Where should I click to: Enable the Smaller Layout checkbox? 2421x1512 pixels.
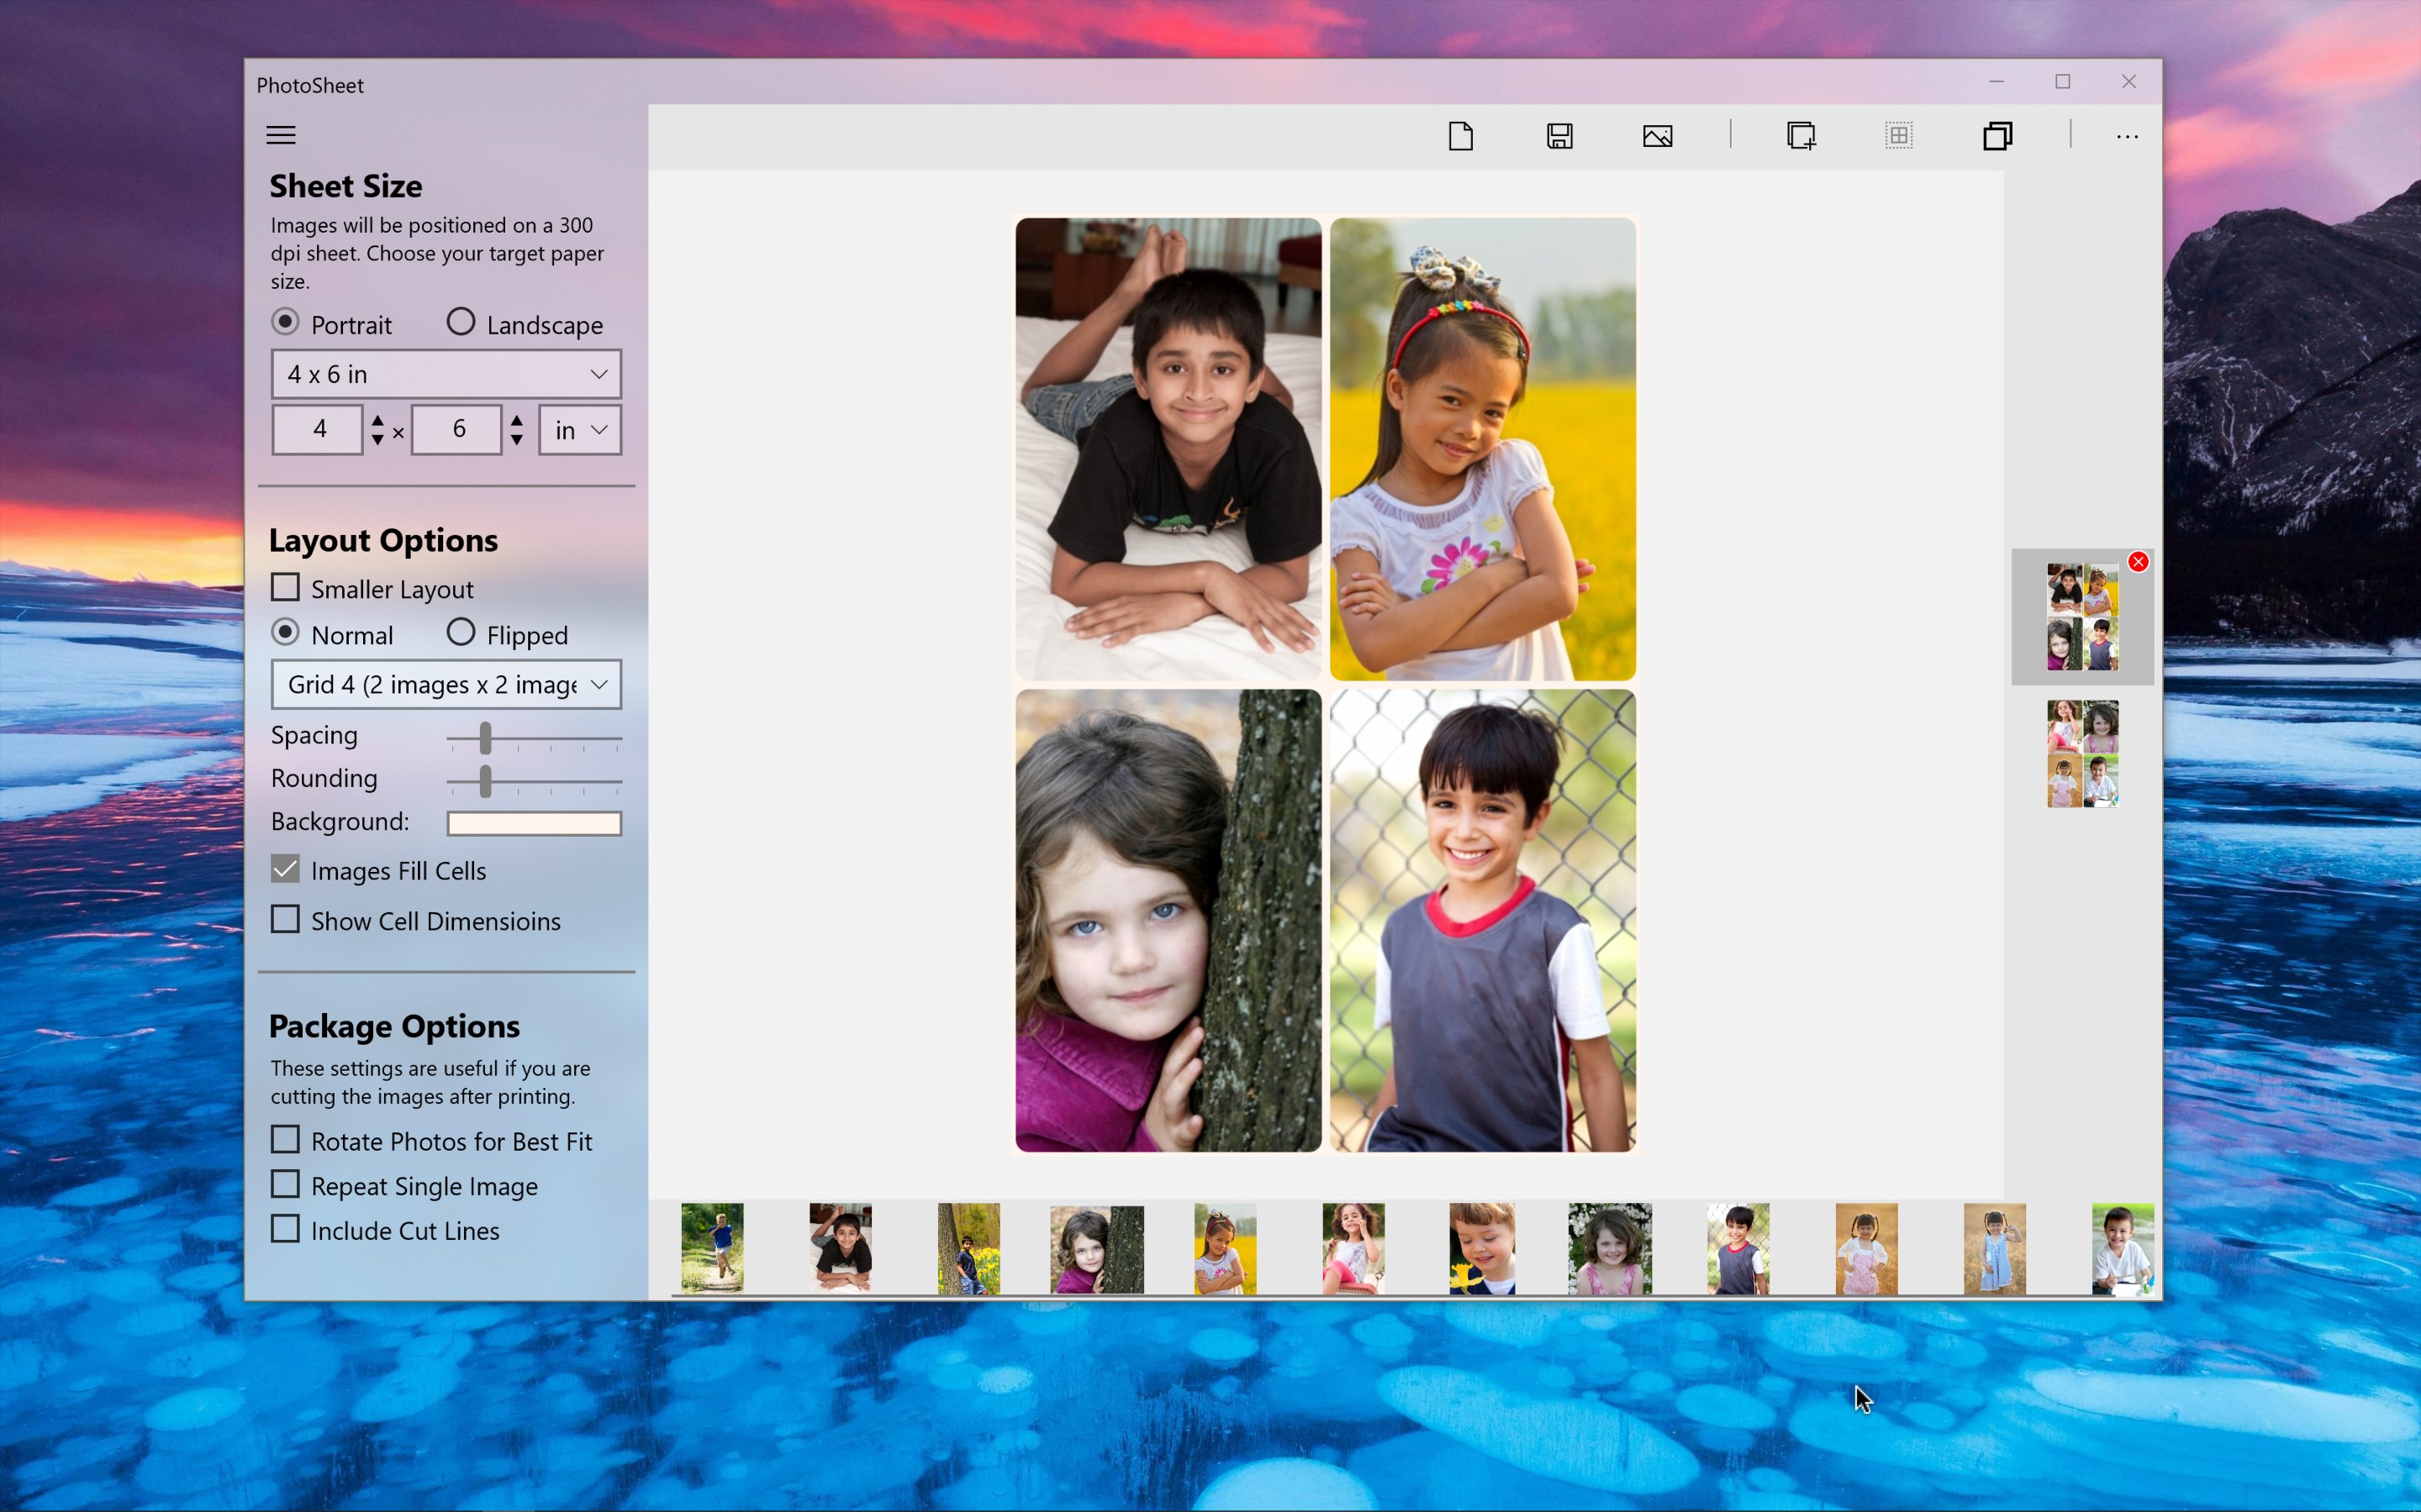tap(286, 587)
